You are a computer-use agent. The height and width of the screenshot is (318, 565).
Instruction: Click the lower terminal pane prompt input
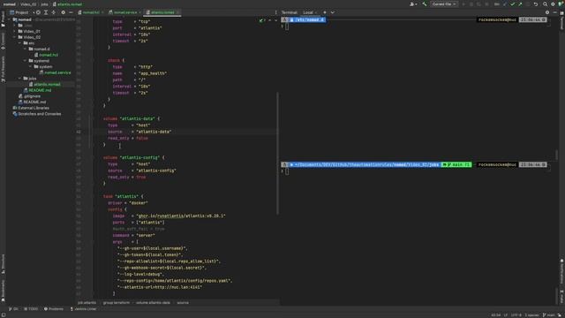pos(287,171)
